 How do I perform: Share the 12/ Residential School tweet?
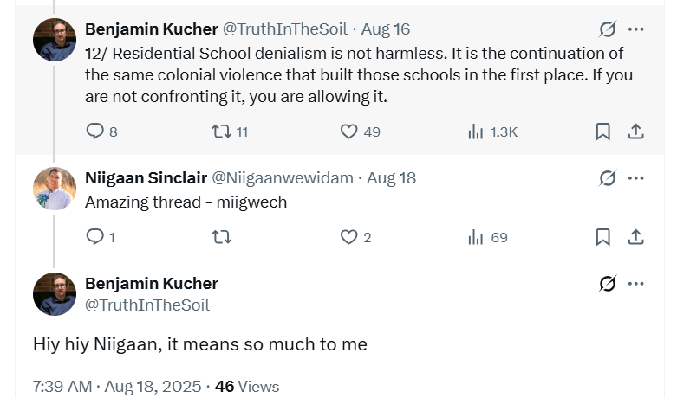tap(635, 132)
